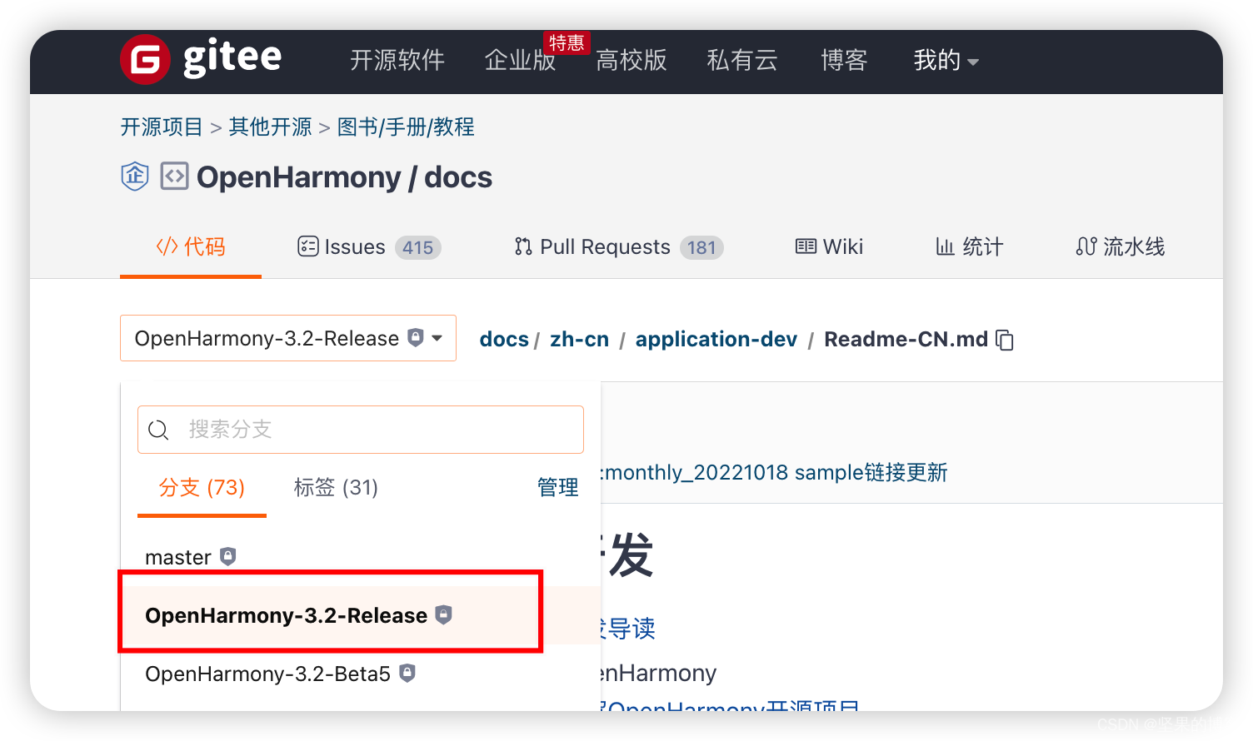Viewport: 1253px width, 741px height.
Task: Open the Wiki tab
Action: click(x=829, y=247)
